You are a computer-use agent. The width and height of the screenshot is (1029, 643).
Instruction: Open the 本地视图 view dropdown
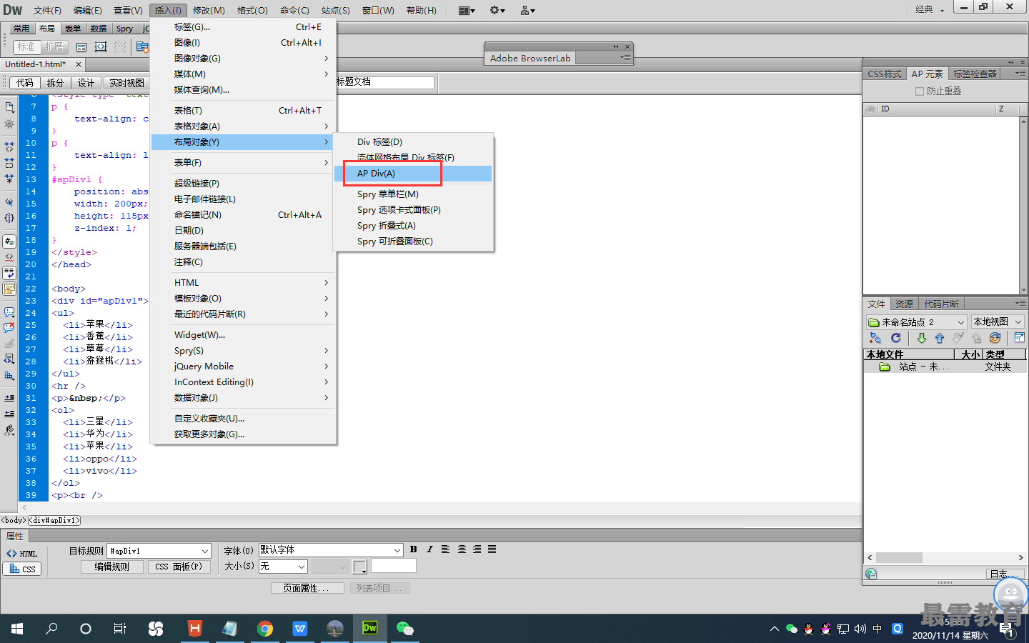(998, 322)
